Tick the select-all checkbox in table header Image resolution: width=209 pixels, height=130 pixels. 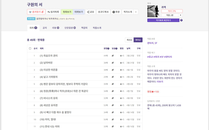point(30,48)
